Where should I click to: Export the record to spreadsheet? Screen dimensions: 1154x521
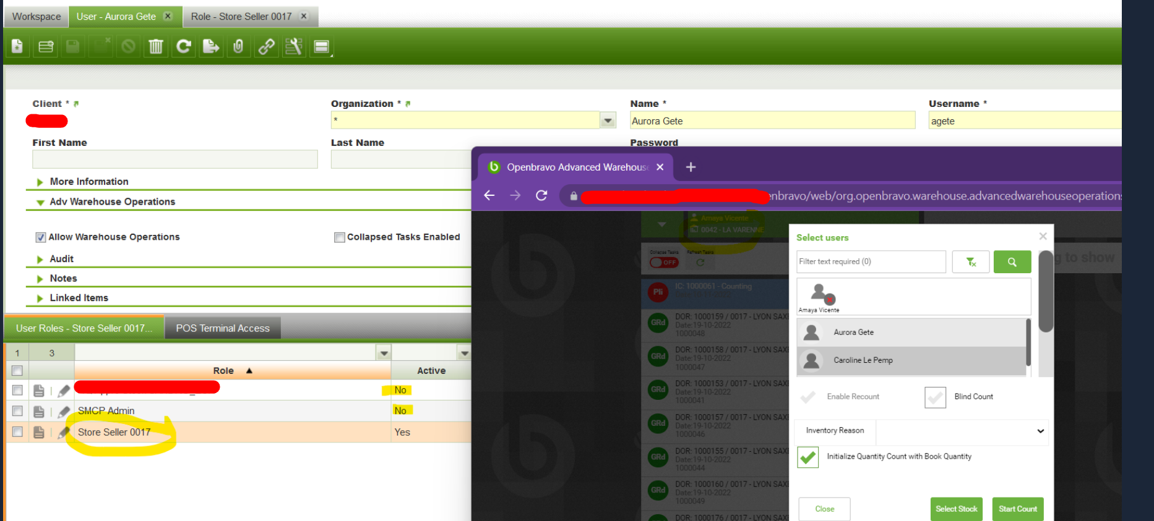click(211, 46)
